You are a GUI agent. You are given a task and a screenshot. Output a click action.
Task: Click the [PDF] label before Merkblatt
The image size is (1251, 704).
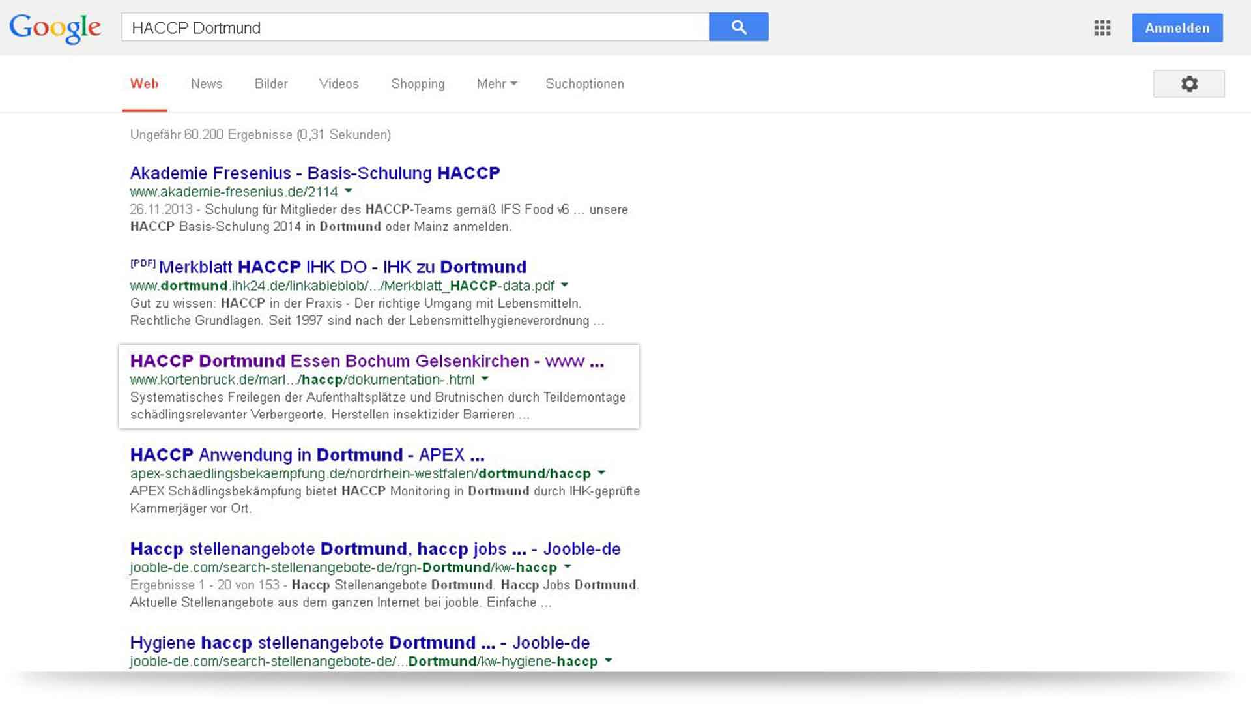click(143, 263)
